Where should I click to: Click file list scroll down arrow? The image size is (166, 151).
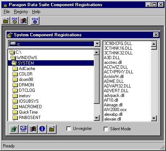tap(154, 118)
